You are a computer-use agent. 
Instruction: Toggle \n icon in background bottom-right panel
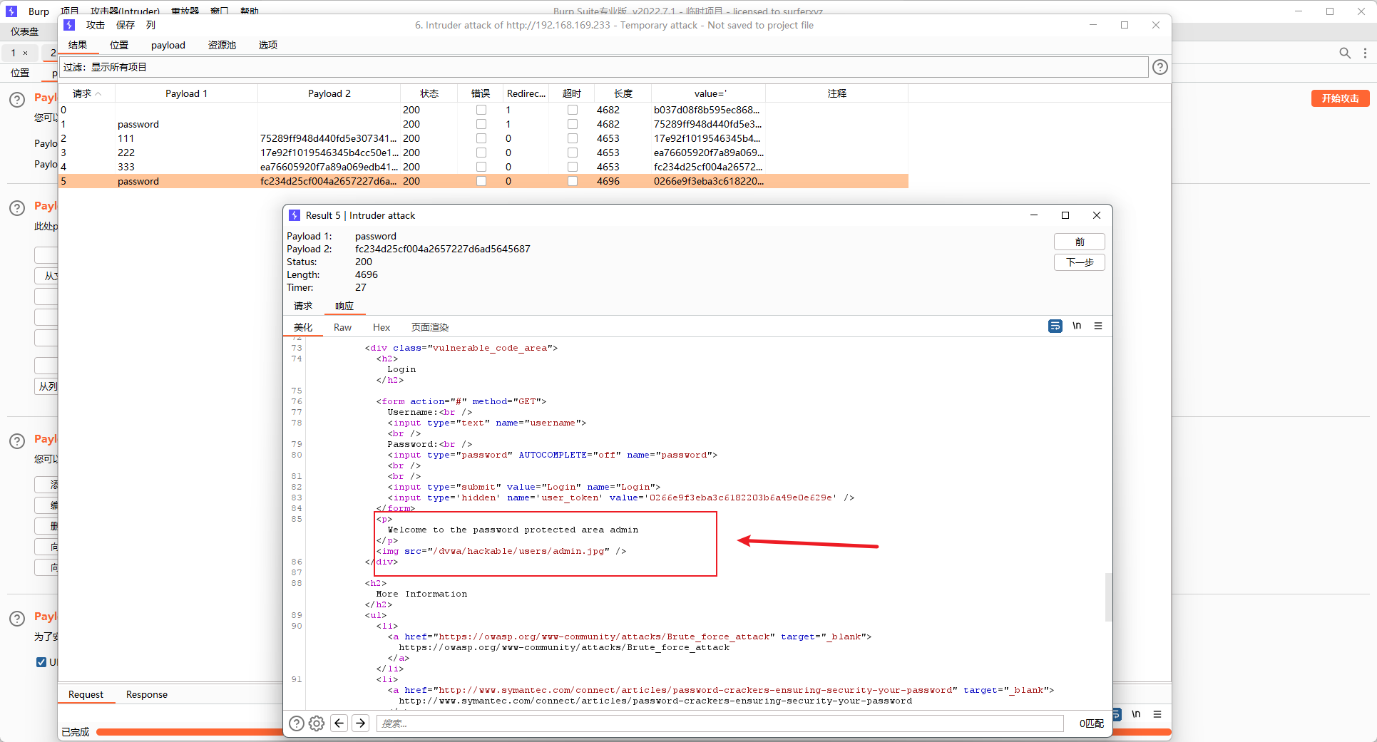click(1136, 713)
